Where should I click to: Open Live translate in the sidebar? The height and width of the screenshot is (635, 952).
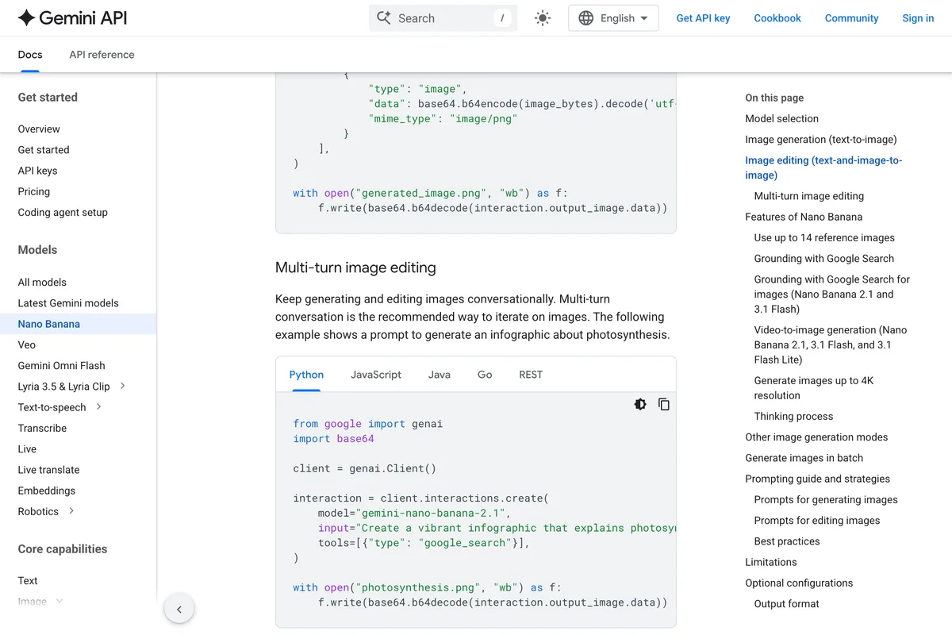[48, 469]
